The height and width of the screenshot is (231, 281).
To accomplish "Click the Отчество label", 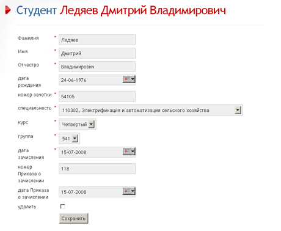I will 29,65.
